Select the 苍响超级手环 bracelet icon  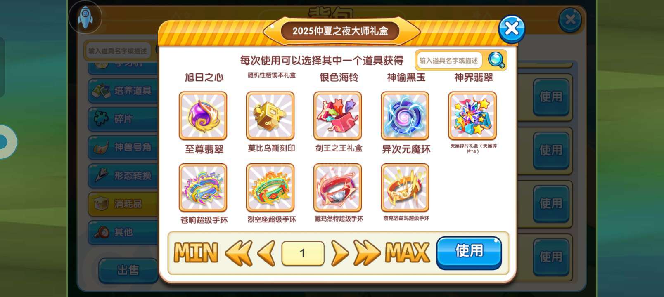pos(203,188)
